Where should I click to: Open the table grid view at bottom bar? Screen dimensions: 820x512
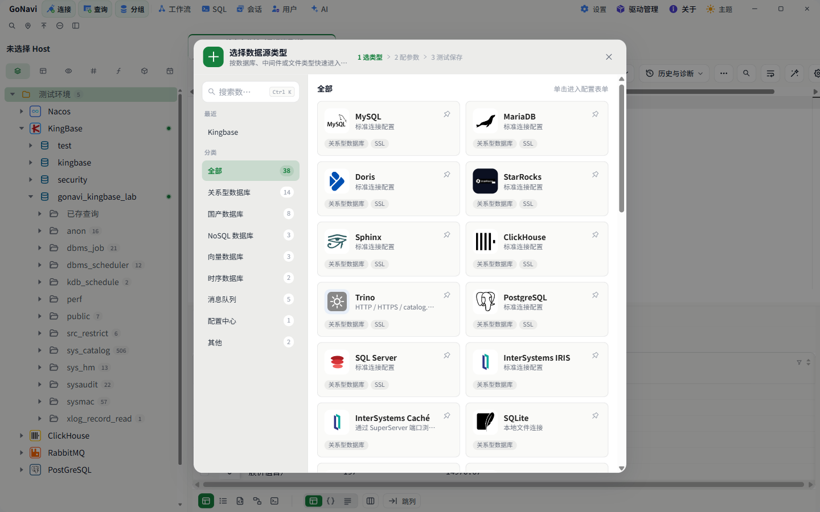206,501
